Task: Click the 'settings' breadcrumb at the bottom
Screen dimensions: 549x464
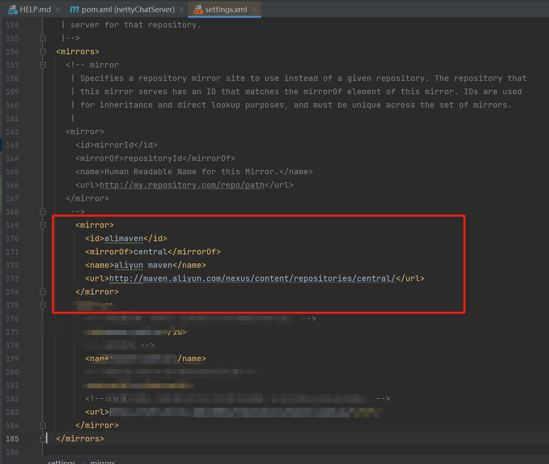Action: (62, 462)
